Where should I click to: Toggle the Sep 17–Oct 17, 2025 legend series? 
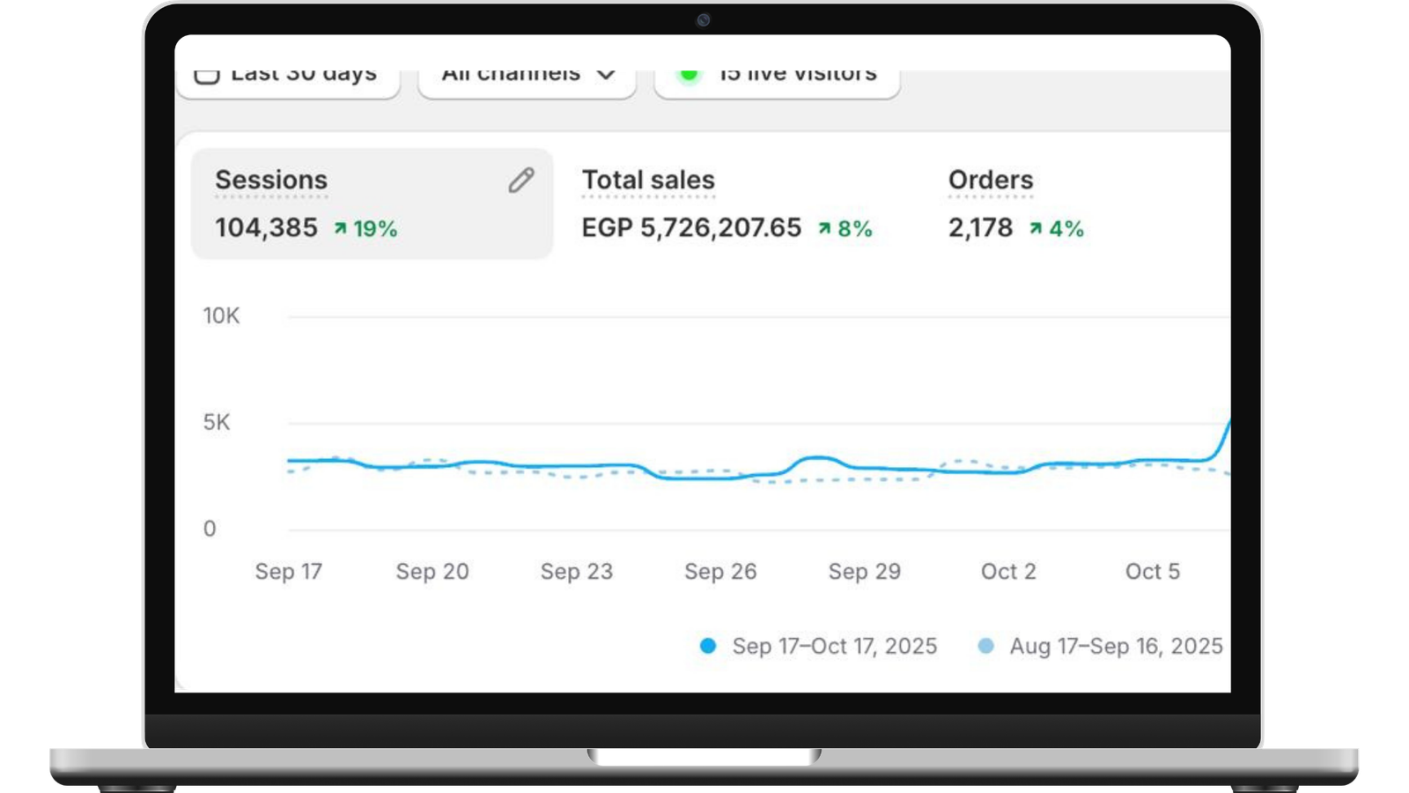pos(818,646)
